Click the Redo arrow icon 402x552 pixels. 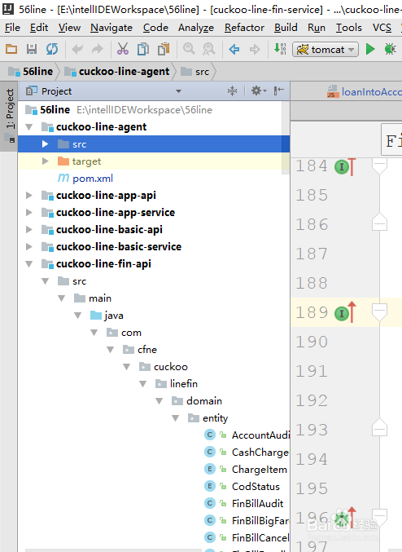point(98,49)
